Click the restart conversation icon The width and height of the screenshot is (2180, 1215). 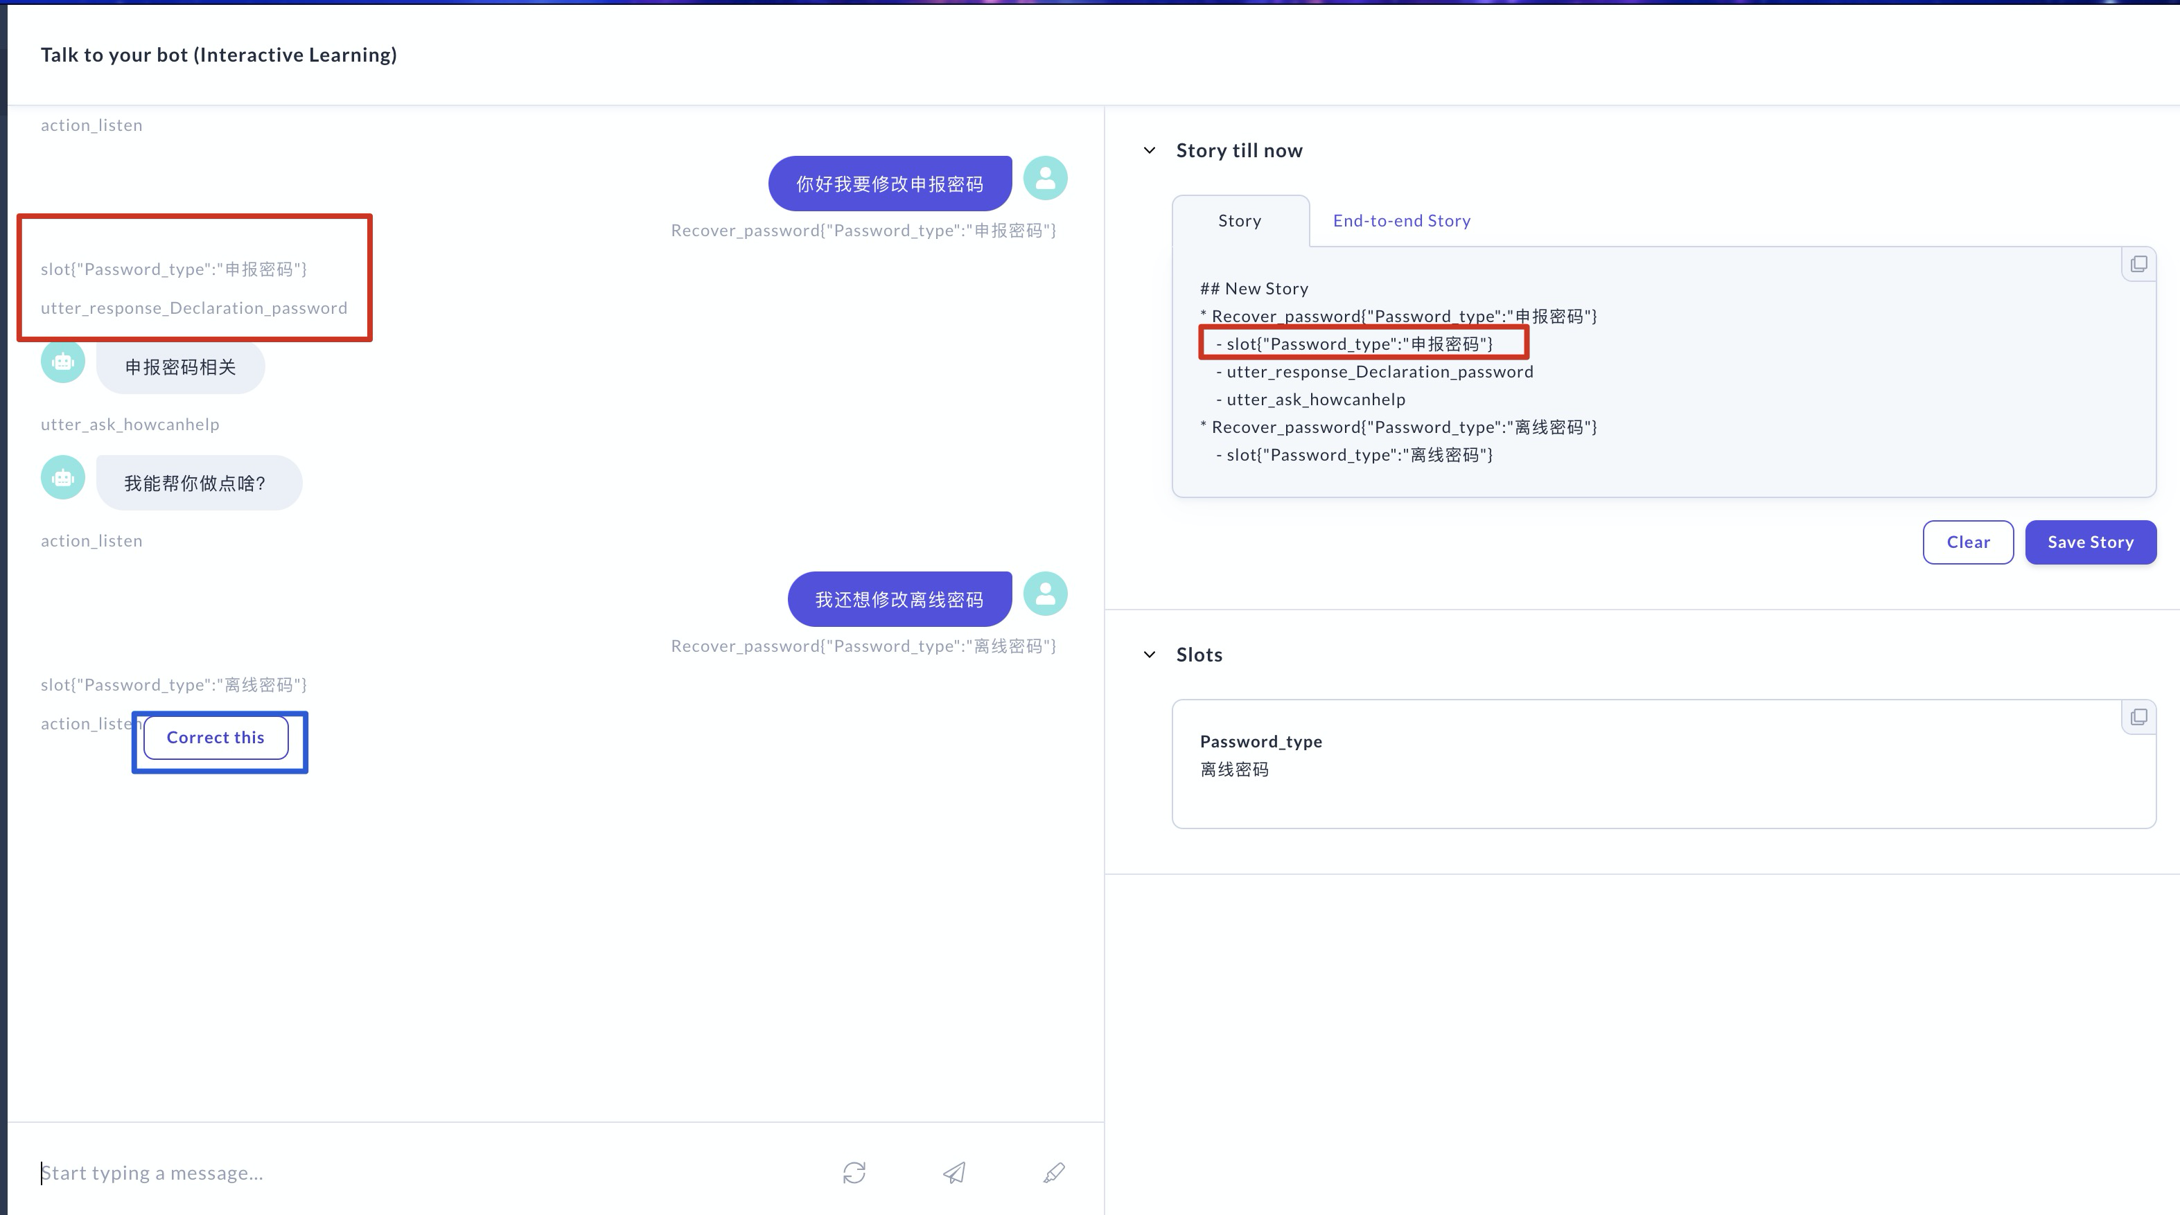854,1173
